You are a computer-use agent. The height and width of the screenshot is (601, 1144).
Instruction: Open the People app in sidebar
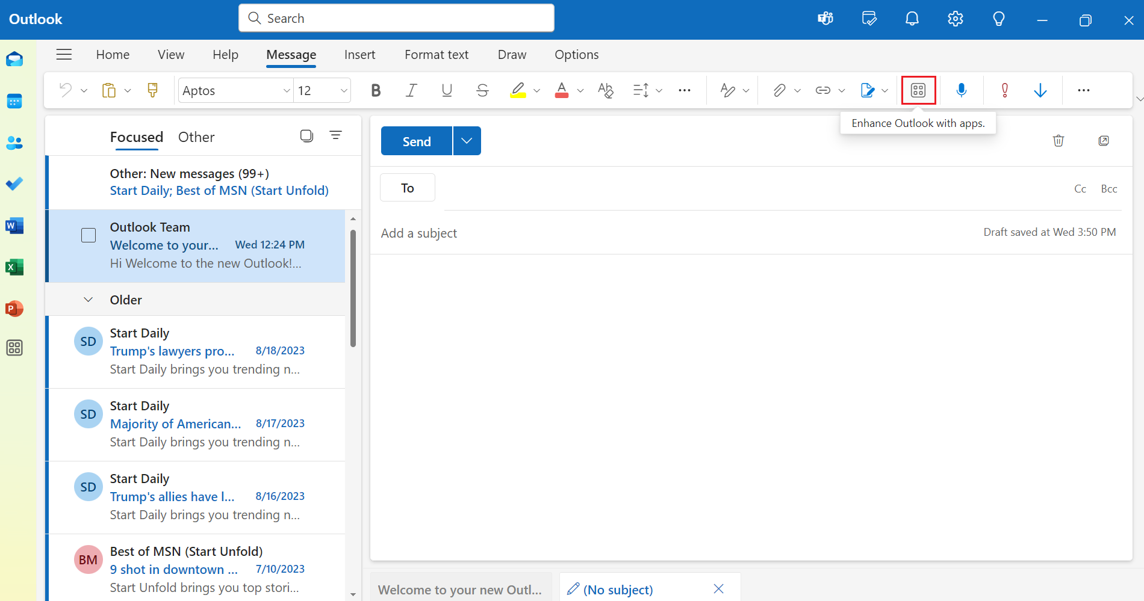[14, 143]
